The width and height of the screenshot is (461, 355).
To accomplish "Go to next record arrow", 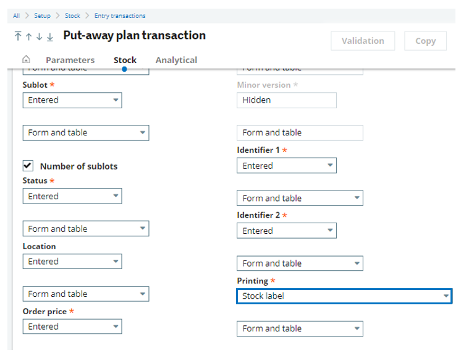I will [39, 36].
